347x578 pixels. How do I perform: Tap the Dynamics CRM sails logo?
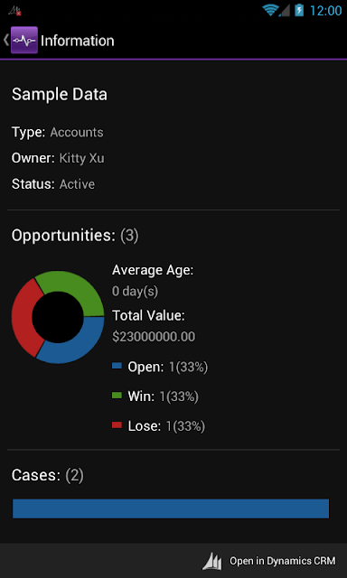[212, 561]
